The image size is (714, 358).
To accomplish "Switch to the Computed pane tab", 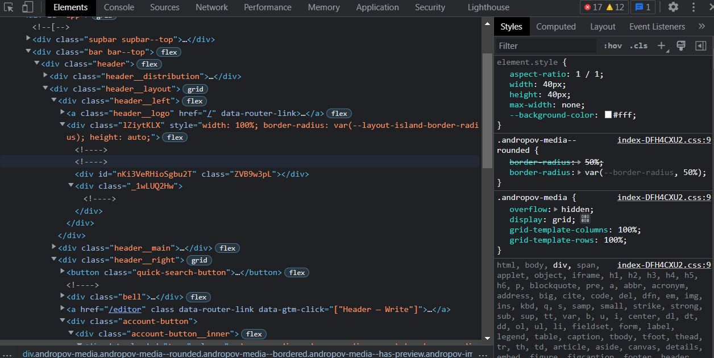I will [556, 26].
